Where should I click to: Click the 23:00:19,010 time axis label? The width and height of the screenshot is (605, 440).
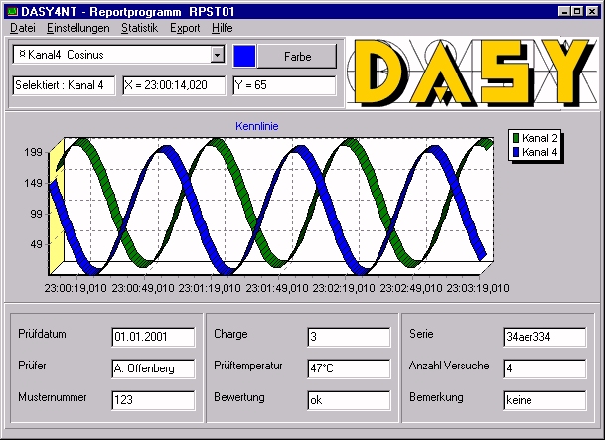pos(76,288)
